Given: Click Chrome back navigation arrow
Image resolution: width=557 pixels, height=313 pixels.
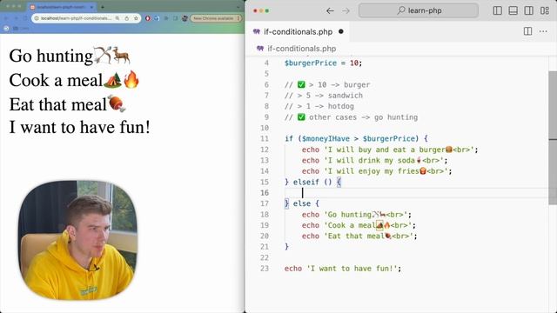Looking at the screenshot, I should pyautogui.click(x=6, y=18).
